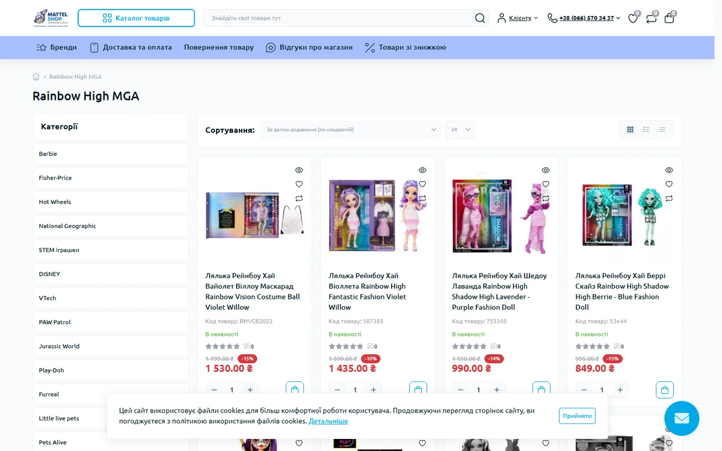The width and height of the screenshot is (722, 451).
Task: Add Shadow High Lavender doll to wishlist
Action: click(x=546, y=184)
